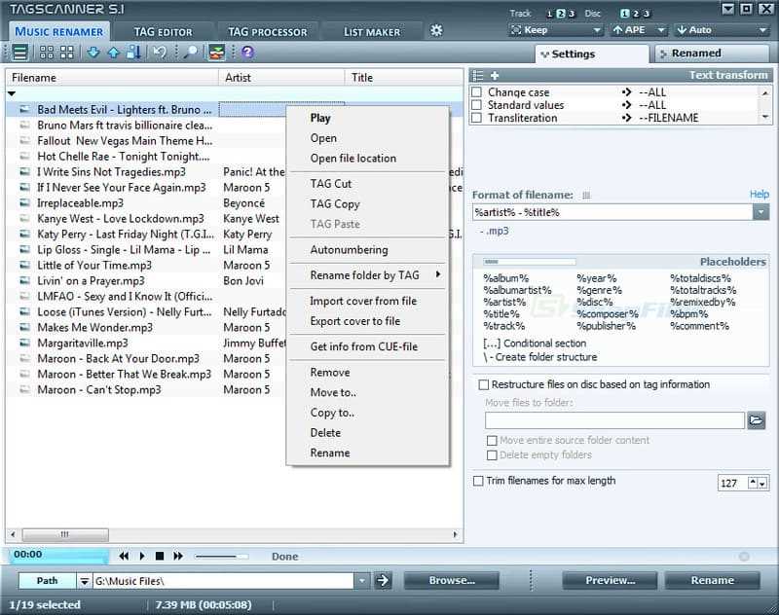Viewport: 779px width, 615px height.
Task: Click the toolbar icon beside the question mark
Action: (x=216, y=53)
